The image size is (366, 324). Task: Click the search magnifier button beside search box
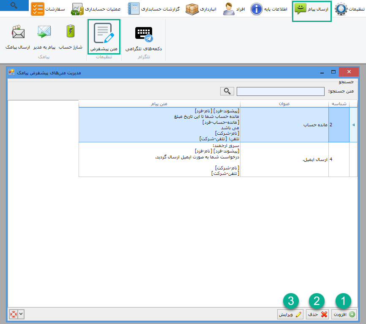pos(227,91)
